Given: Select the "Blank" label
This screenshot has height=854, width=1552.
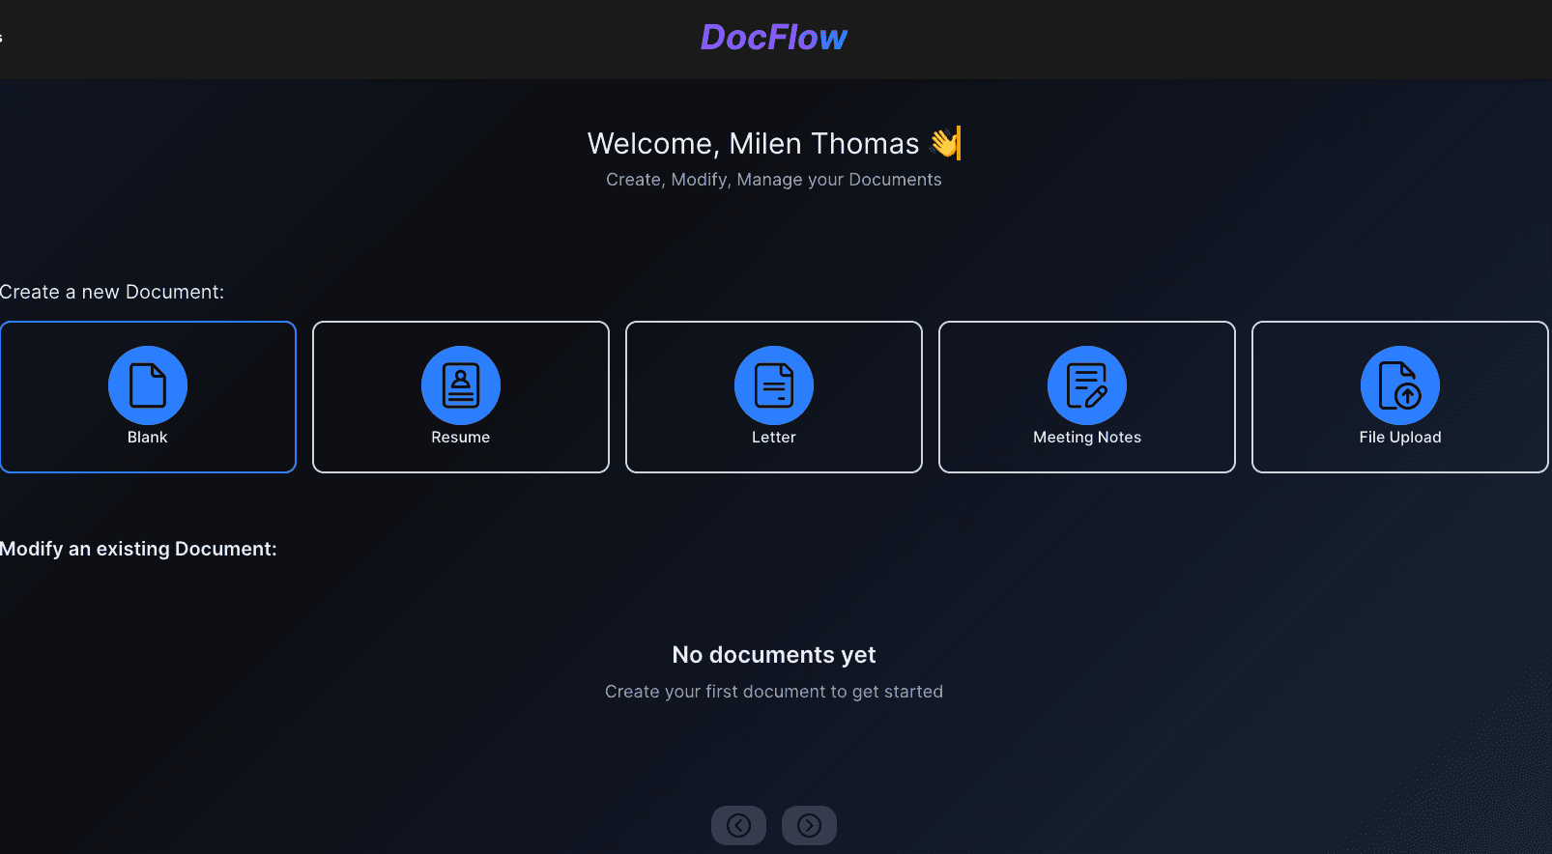Looking at the screenshot, I should [148, 438].
